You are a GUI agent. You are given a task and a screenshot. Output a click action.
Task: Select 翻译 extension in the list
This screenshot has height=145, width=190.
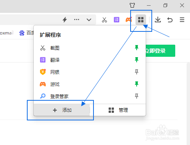(x=90, y=60)
